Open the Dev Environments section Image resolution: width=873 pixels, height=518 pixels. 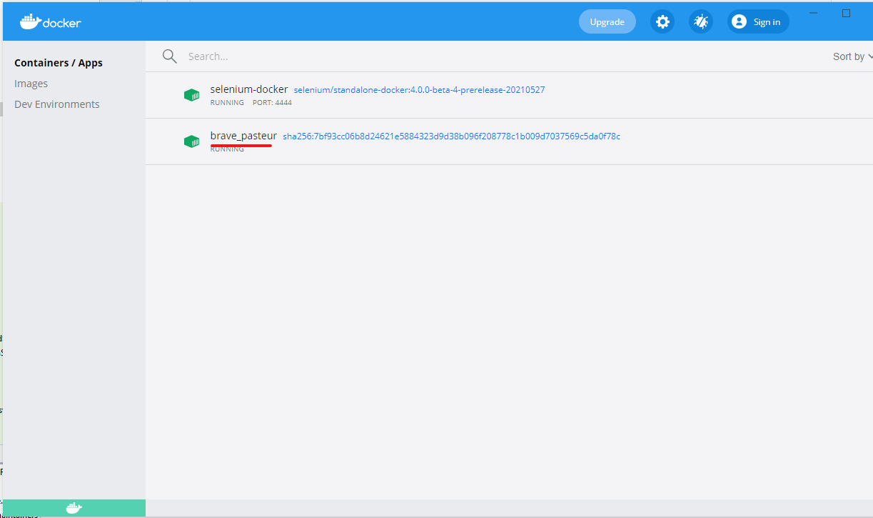[x=57, y=104]
